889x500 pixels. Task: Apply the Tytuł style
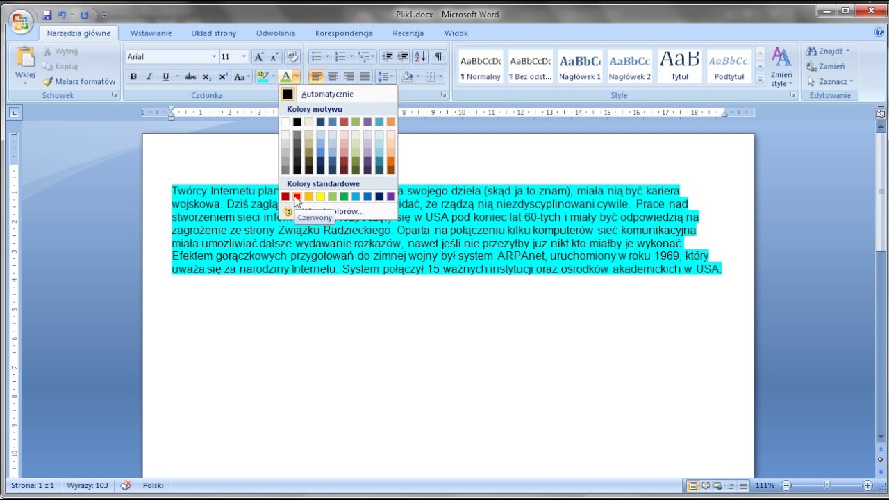(680, 66)
